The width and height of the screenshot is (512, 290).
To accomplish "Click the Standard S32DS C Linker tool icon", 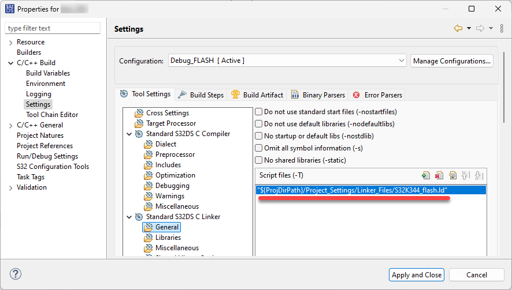I will 139,217.
